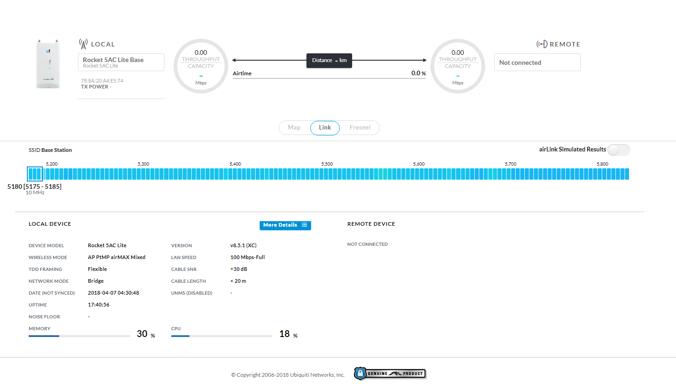The height and width of the screenshot is (384, 676).
Task: Click the UNMS (DISABLED) label
Action: 192,293
